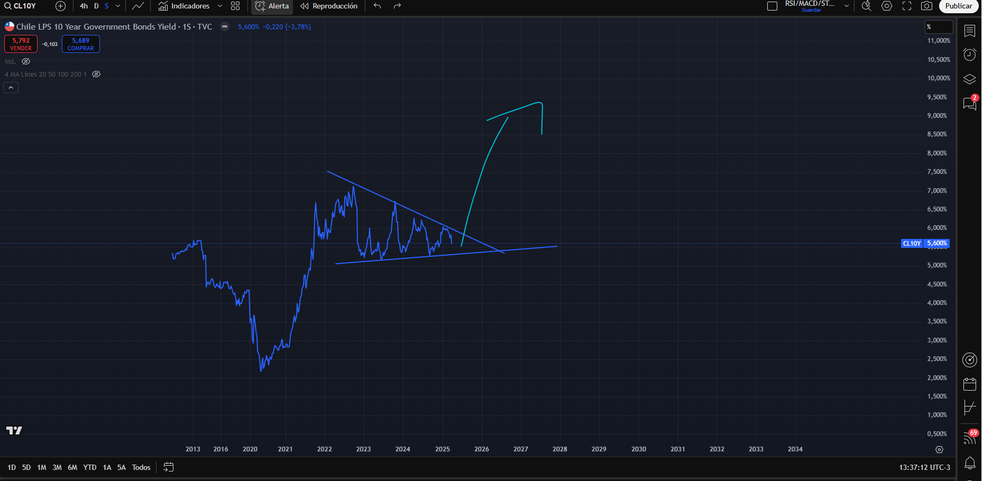
Task: Expand the timeframe interval dropdown arrow
Action: [118, 6]
